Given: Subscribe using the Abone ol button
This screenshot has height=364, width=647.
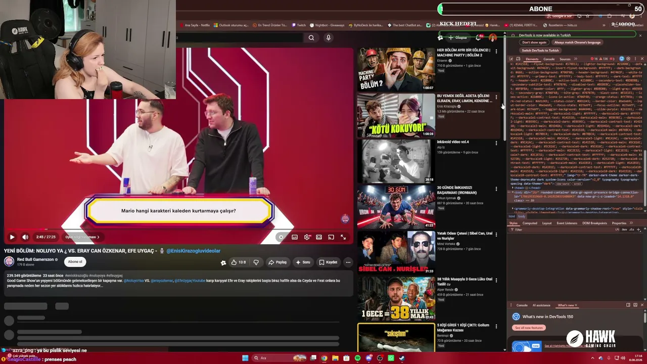Looking at the screenshot, I should (75, 262).
